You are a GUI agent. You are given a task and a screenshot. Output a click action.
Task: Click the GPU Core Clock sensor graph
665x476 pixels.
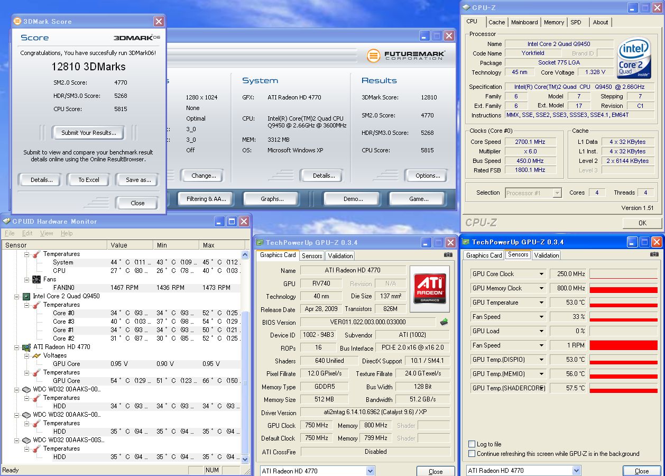pos(624,274)
